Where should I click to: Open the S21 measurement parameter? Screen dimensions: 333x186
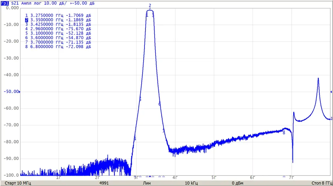(x=15, y=3)
